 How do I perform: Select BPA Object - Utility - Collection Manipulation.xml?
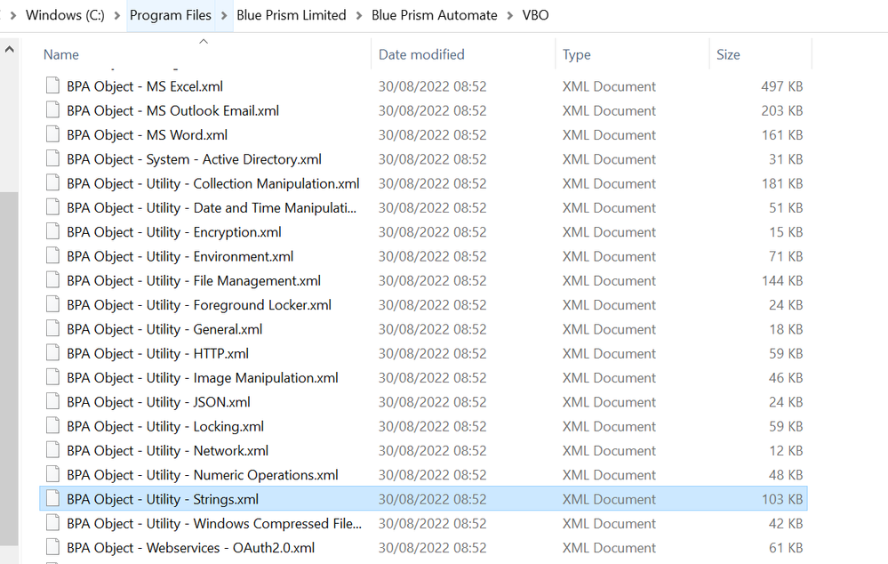pyautogui.click(x=213, y=183)
